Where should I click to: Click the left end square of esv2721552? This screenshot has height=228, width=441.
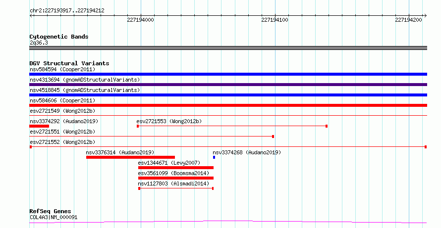pyautogui.click(x=31, y=147)
